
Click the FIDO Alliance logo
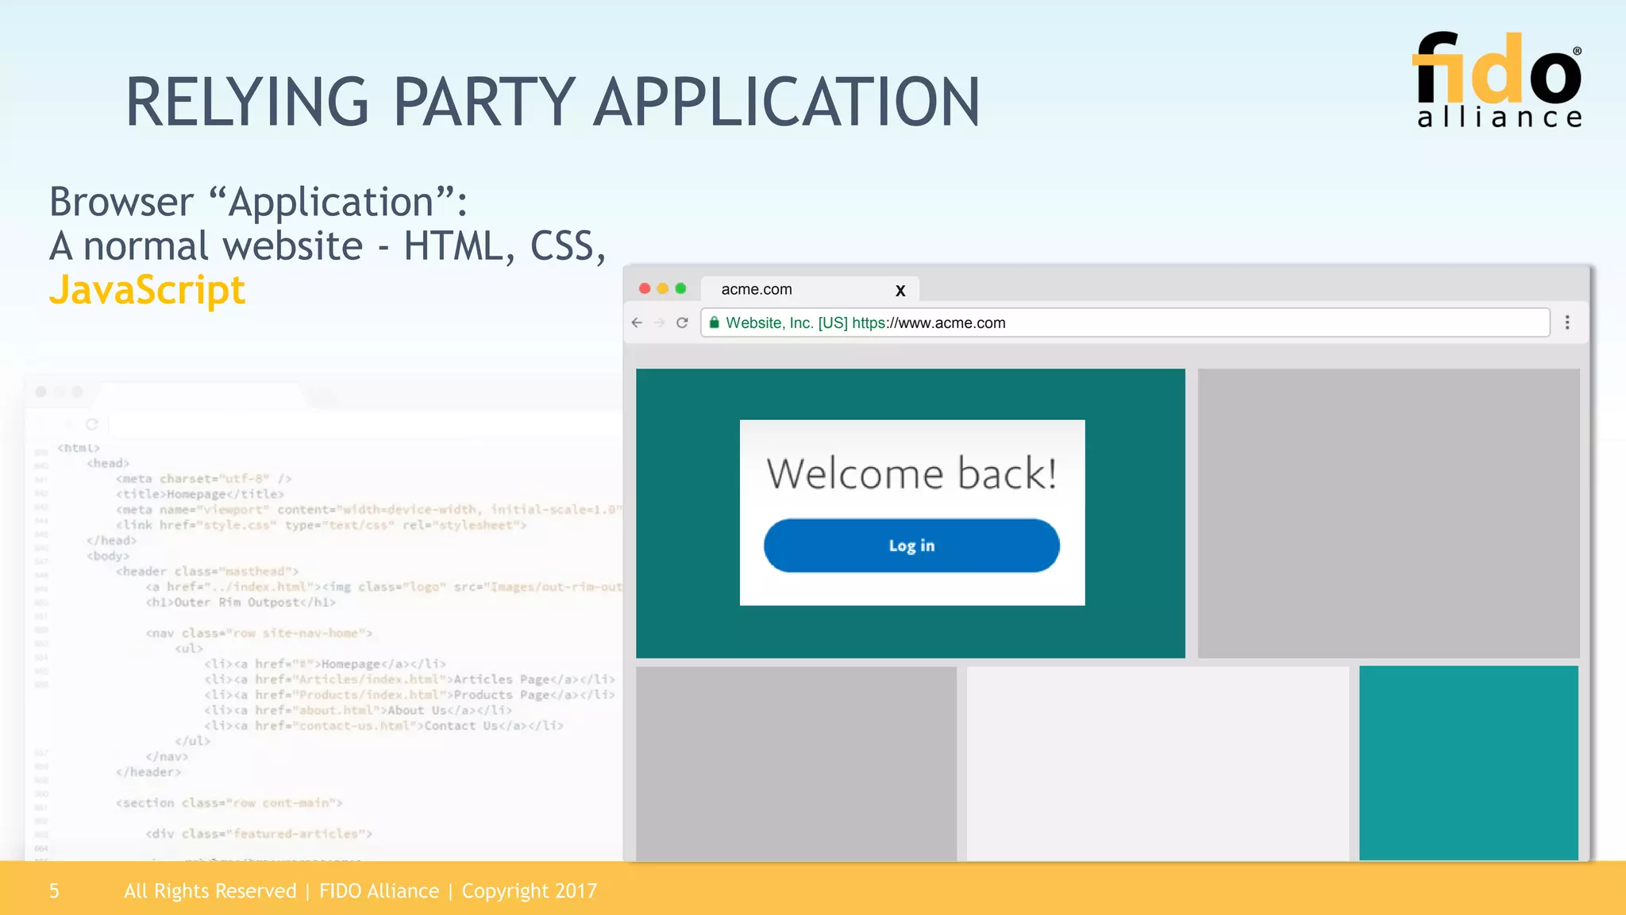tap(1498, 79)
